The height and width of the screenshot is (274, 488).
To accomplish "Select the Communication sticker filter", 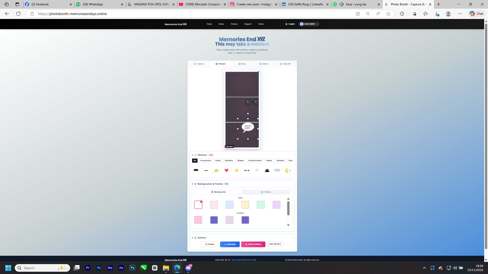I will (255, 160).
